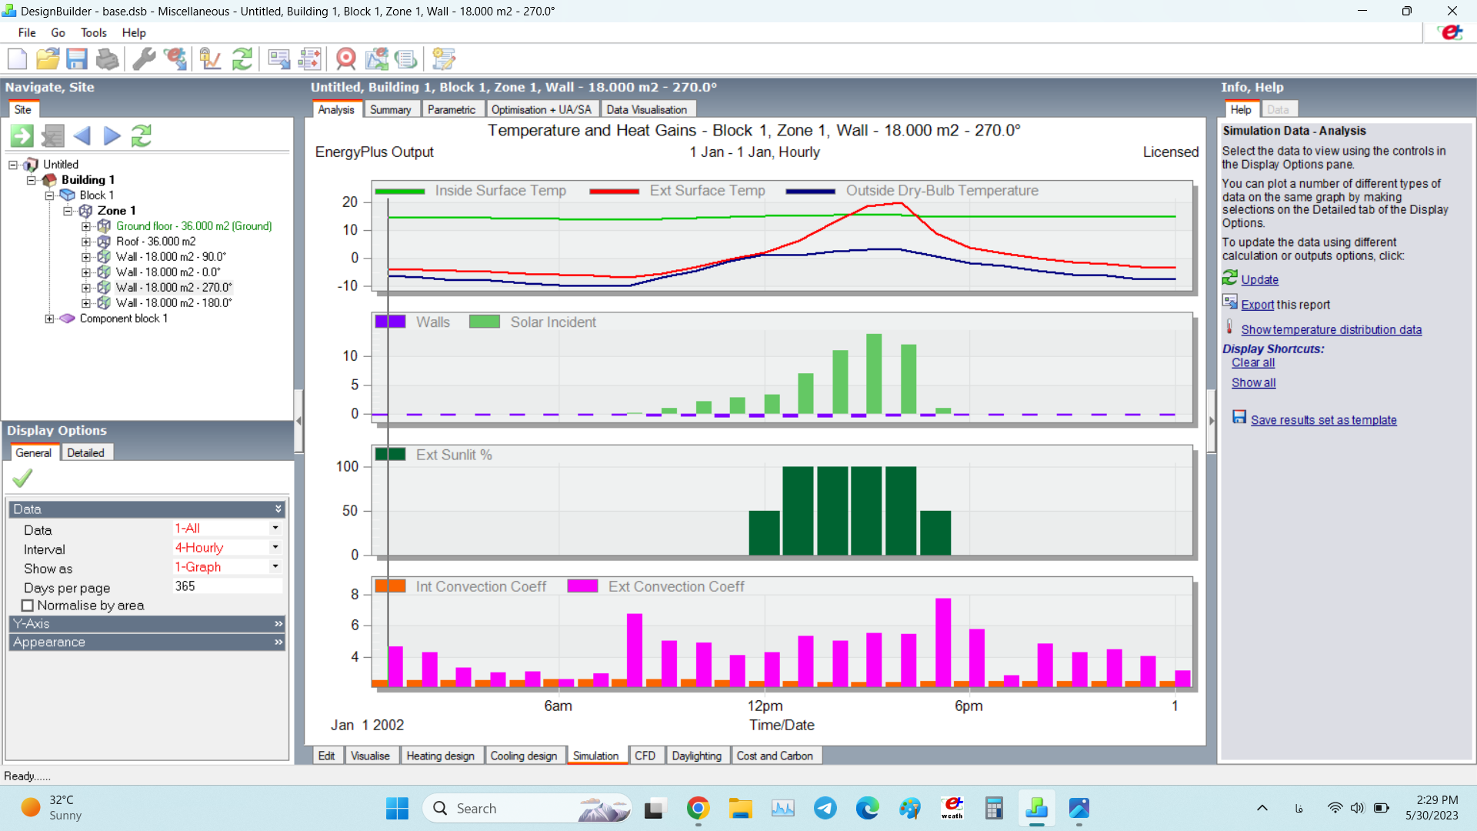The image size is (1477, 831).
Task: Open the Detailed display options tab
Action: (85, 453)
